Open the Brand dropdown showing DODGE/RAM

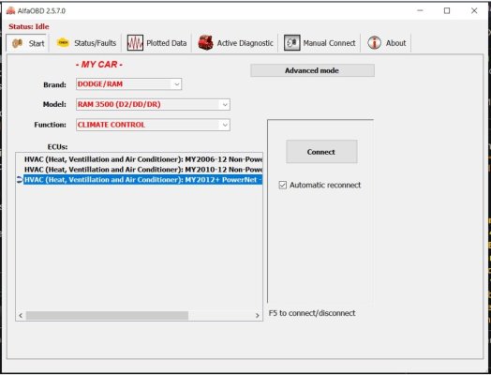(128, 84)
